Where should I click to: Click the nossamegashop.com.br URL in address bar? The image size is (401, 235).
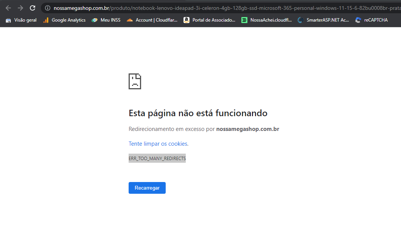click(226, 8)
